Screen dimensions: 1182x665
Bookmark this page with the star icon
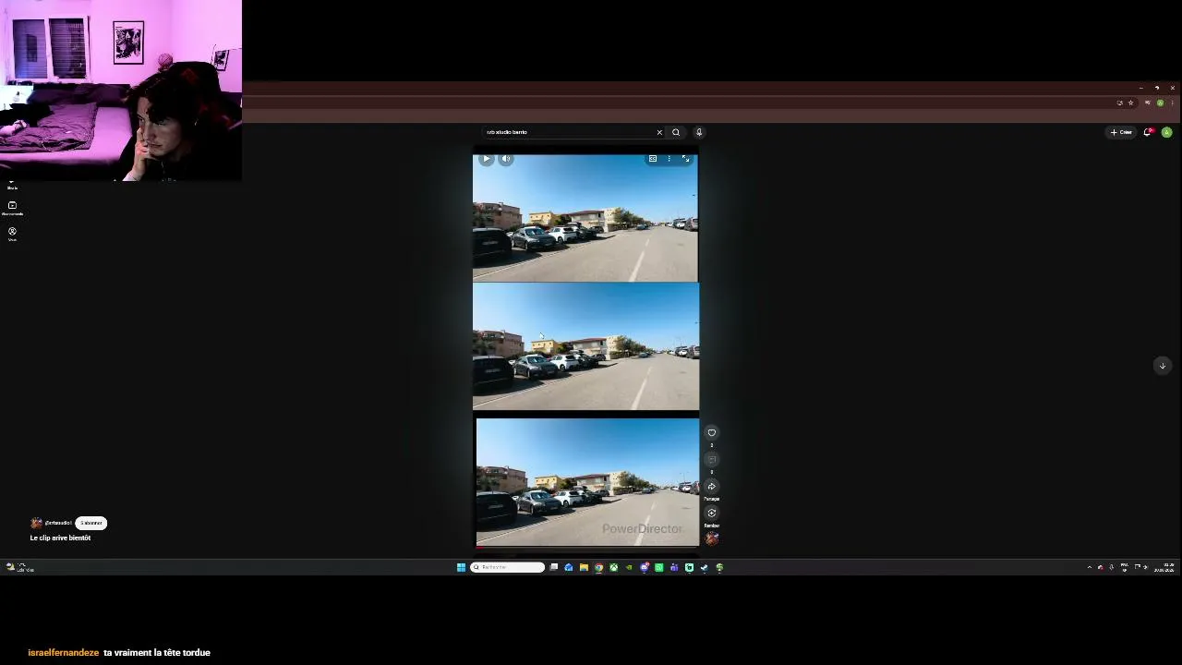pos(1130,103)
